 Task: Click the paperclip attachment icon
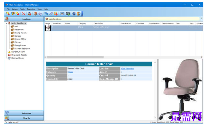pyautogui.click(x=51, y=14)
